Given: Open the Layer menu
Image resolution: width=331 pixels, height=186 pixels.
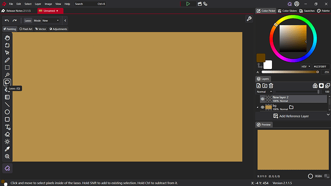Looking at the screenshot, I should 38,4.
